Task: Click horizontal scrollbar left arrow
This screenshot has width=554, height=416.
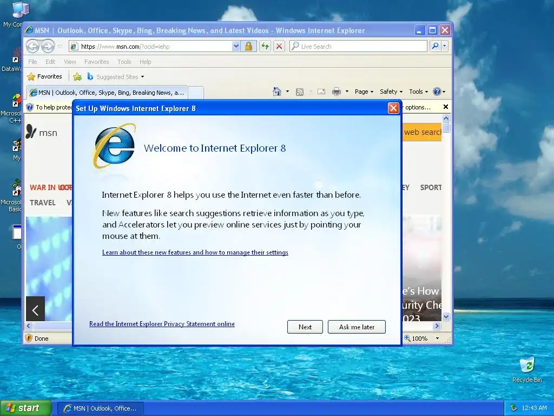Action: coord(29,326)
